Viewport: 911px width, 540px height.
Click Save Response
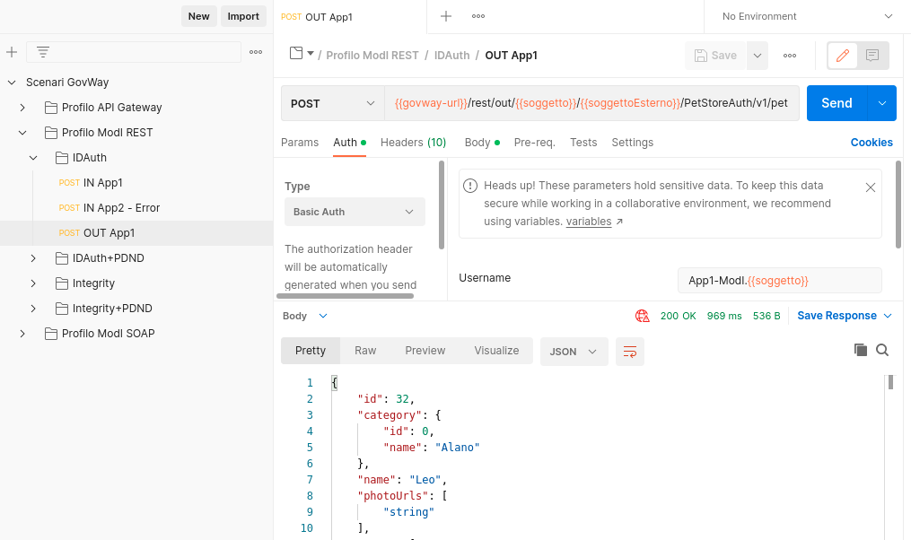click(x=837, y=316)
